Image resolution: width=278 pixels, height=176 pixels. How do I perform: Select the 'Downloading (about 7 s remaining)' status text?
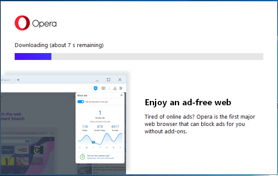point(59,45)
